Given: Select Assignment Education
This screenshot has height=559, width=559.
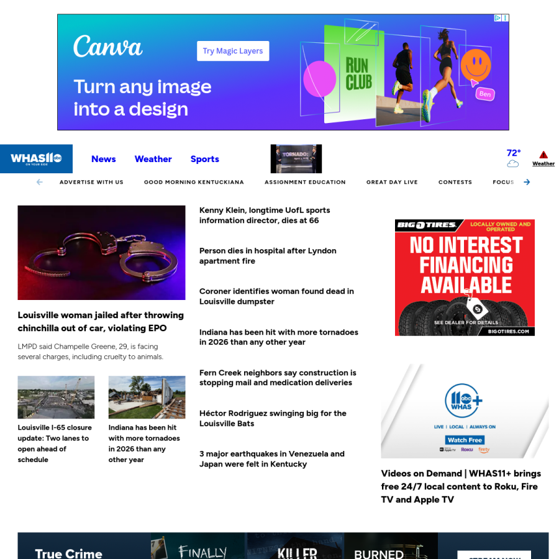Looking at the screenshot, I should 305,182.
